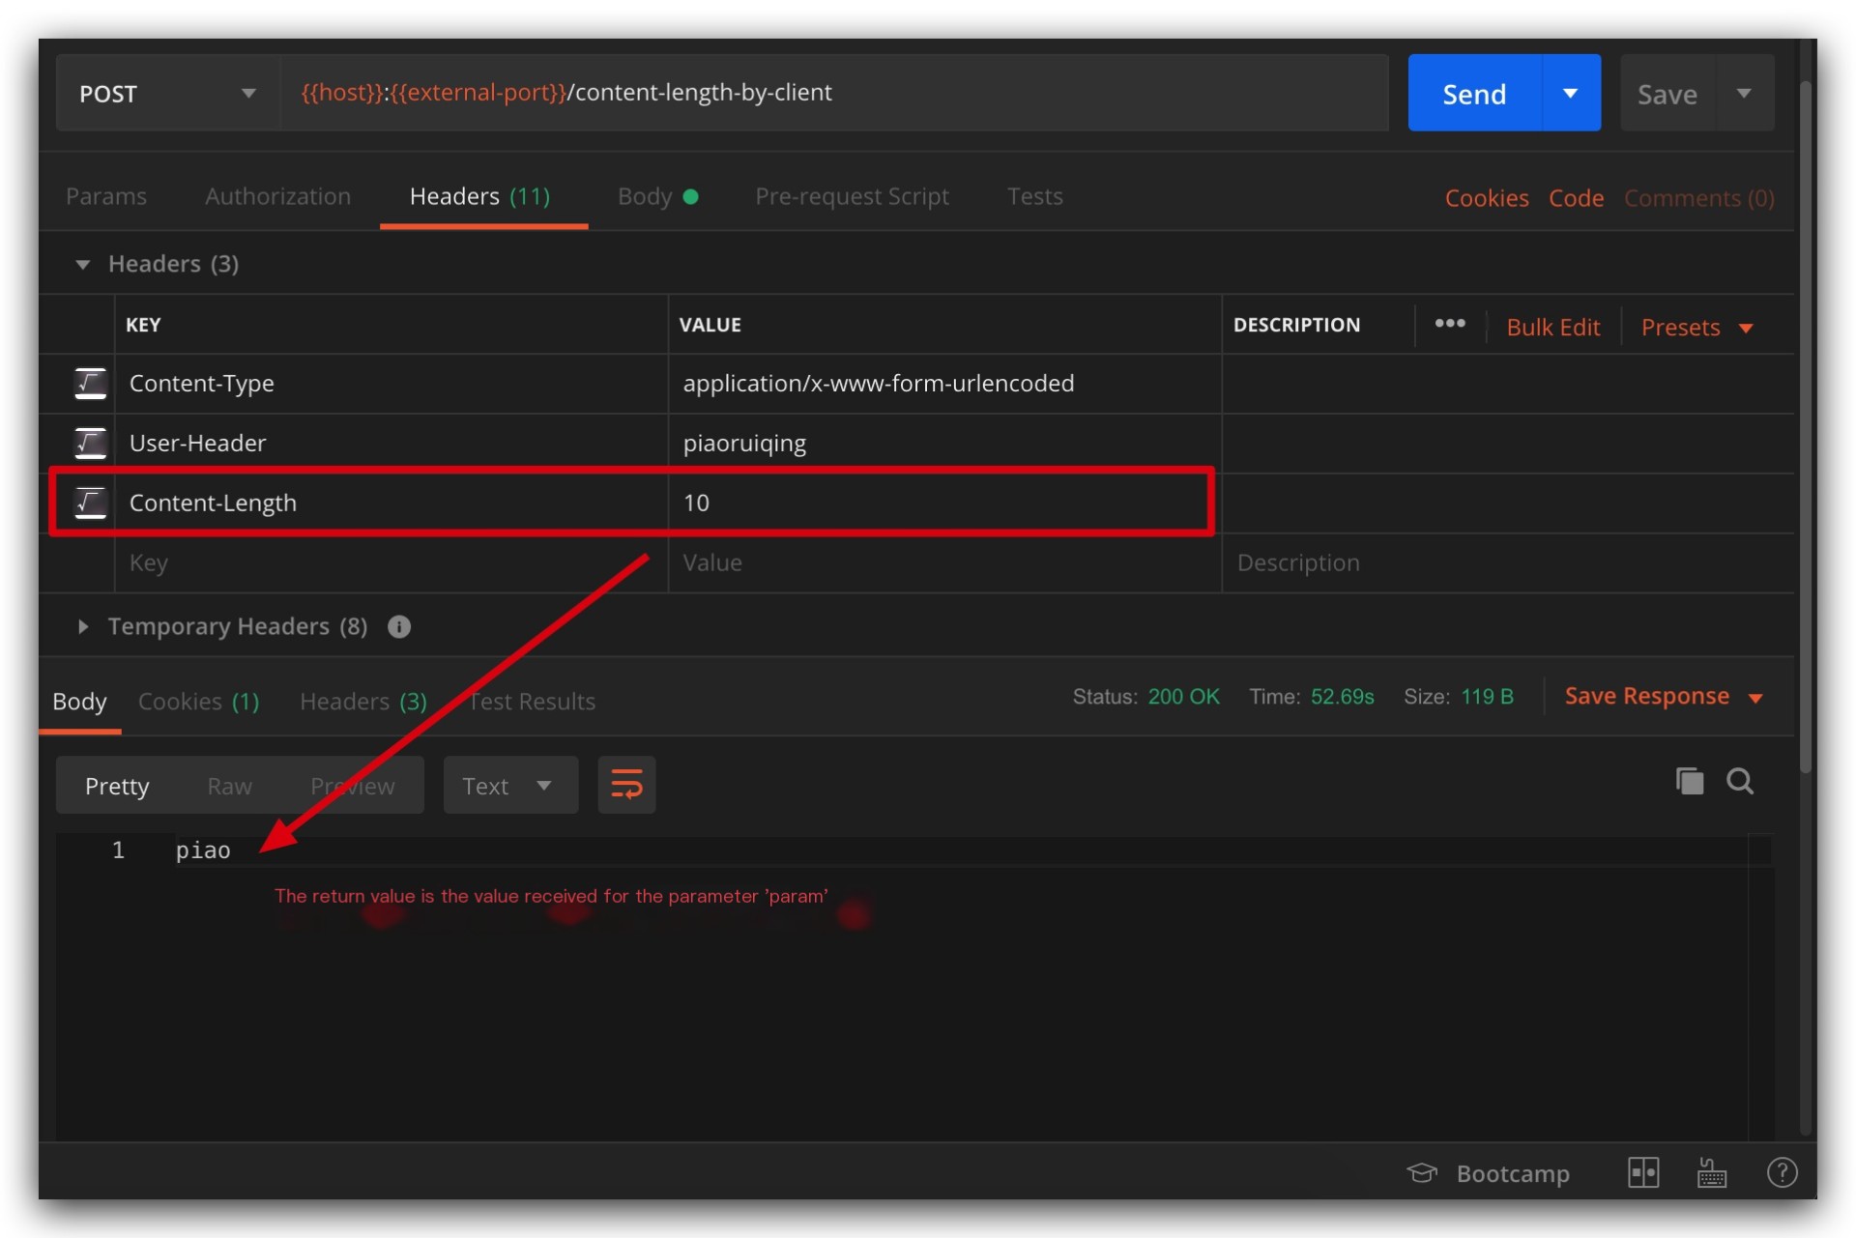Click the piaoruiqing header value
This screenshot has width=1856, height=1238.
tap(744, 444)
